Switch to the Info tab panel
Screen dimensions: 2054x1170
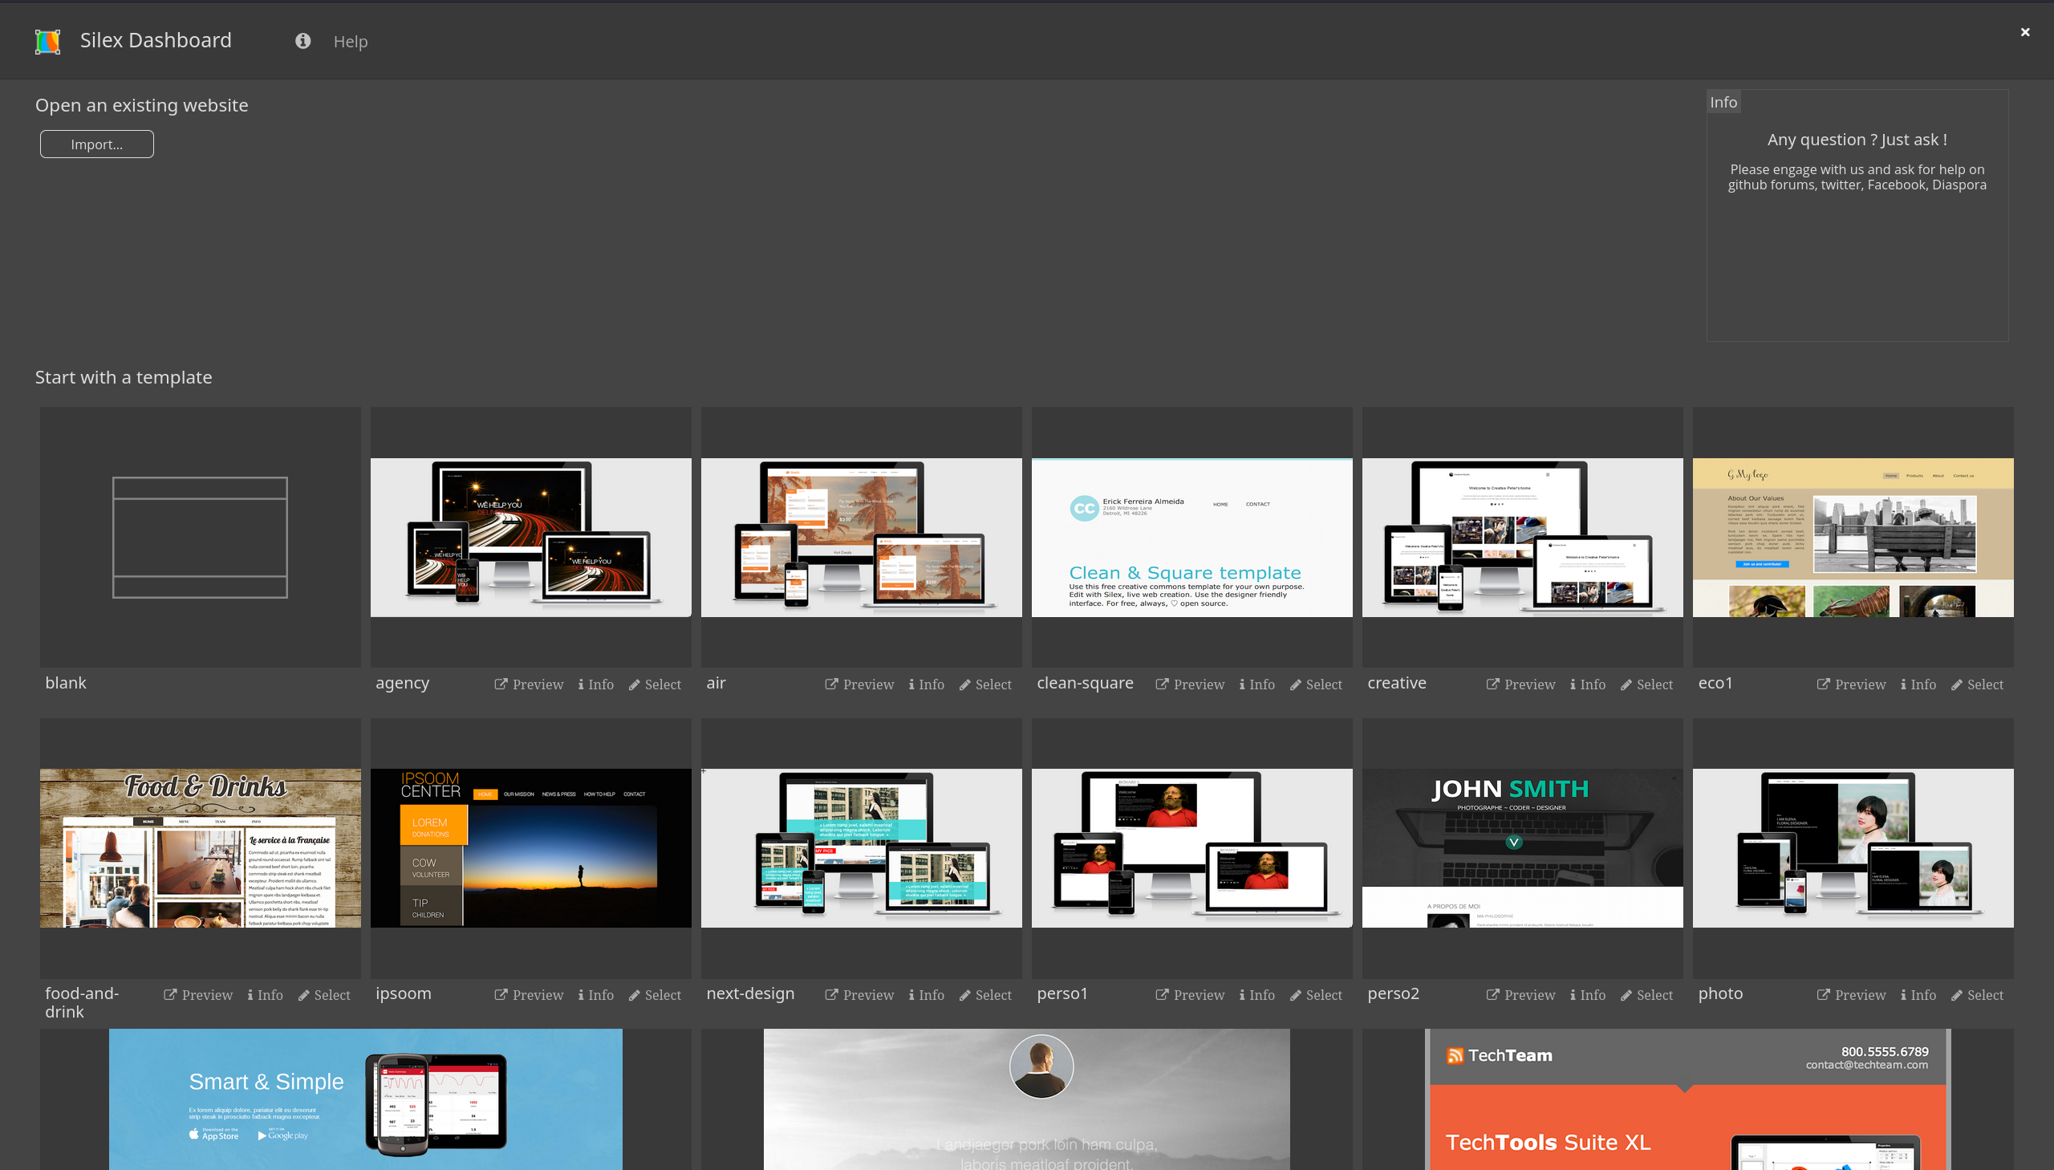tap(1723, 102)
